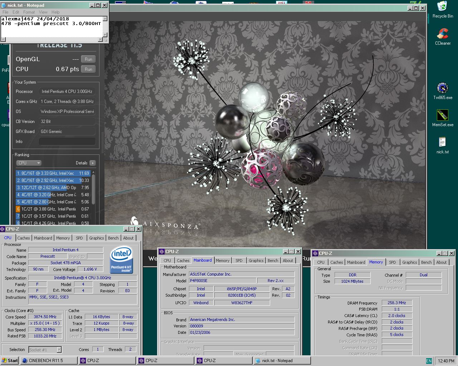Open About tab in CPU-Z CPU window

(128, 238)
